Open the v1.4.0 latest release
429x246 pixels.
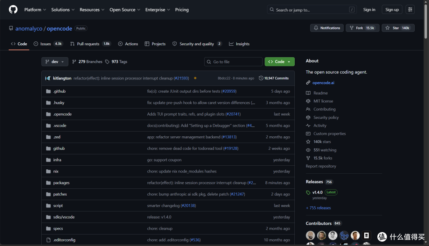317,192
